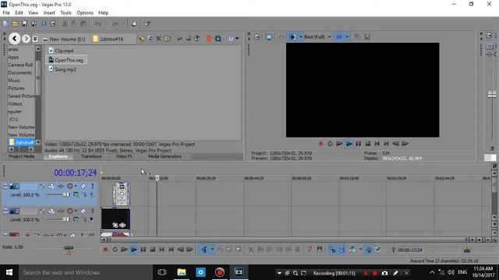Click Insert Marker icon in timeline toolbar
The width and height of the screenshot is (499, 280).
[310, 250]
